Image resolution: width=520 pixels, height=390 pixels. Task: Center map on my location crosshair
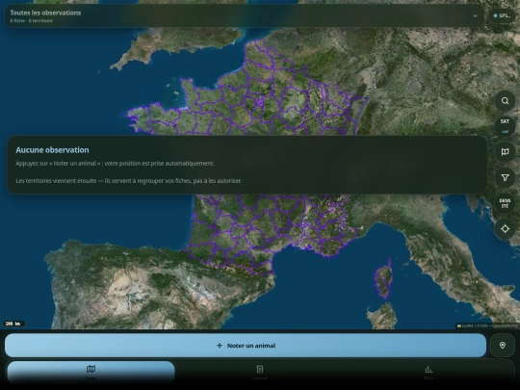point(505,229)
